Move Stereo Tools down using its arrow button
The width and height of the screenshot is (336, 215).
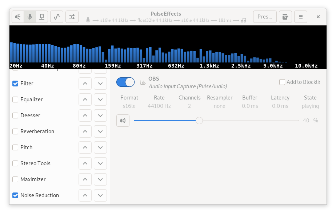click(100, 163)
